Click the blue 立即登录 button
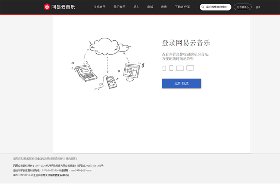This screenshot has height=188, width=280. (181, 84)
